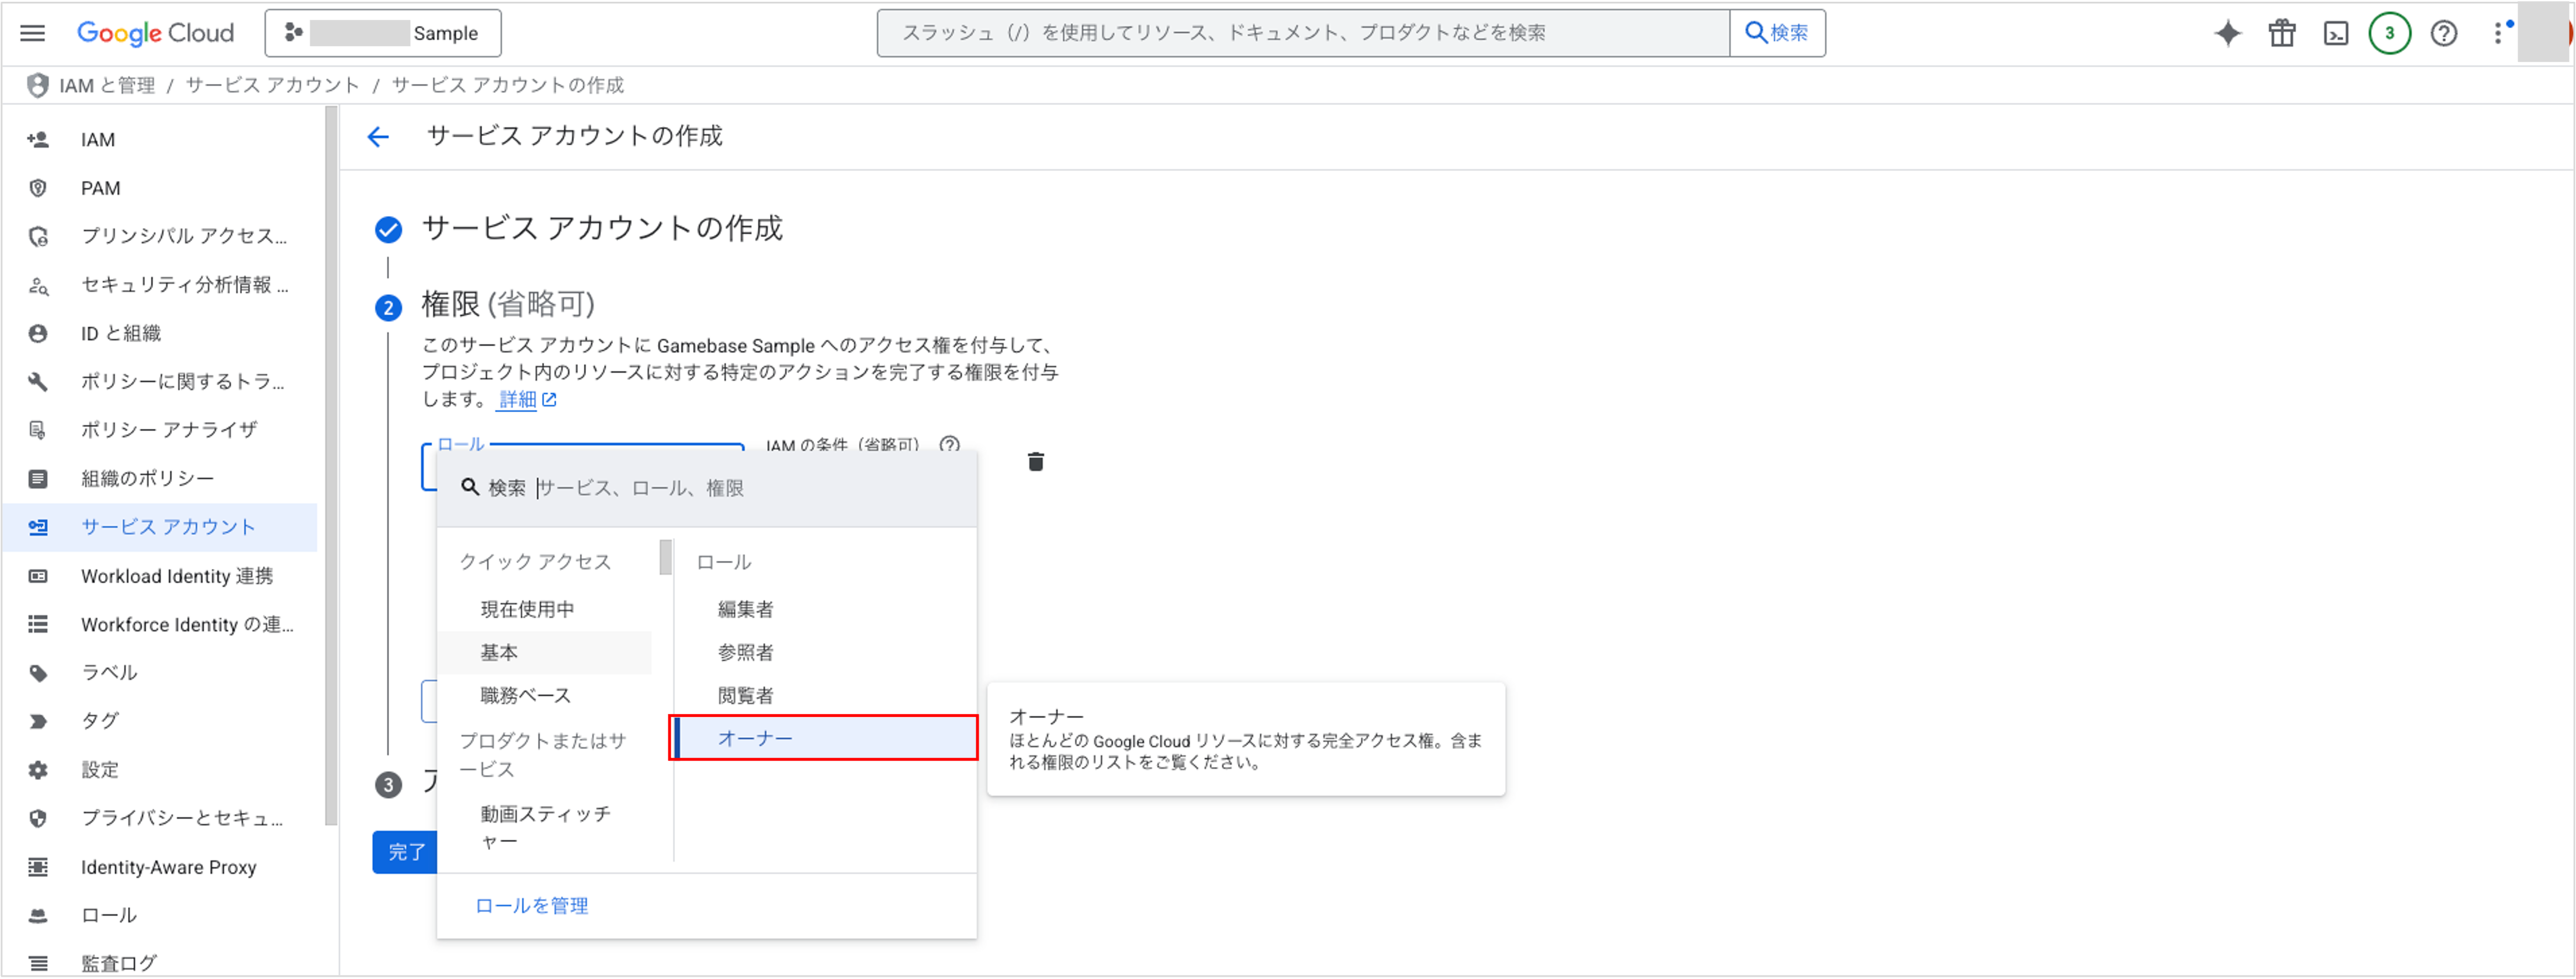This screenshot has width=2576, height=979.
Task: Choose the 参照者 role
Action: click(825, 652)
